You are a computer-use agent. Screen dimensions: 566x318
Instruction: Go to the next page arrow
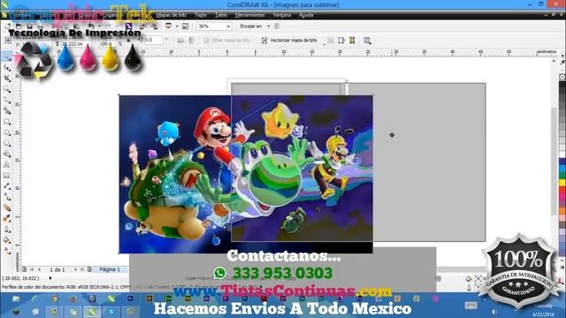(x=75, y=269)
